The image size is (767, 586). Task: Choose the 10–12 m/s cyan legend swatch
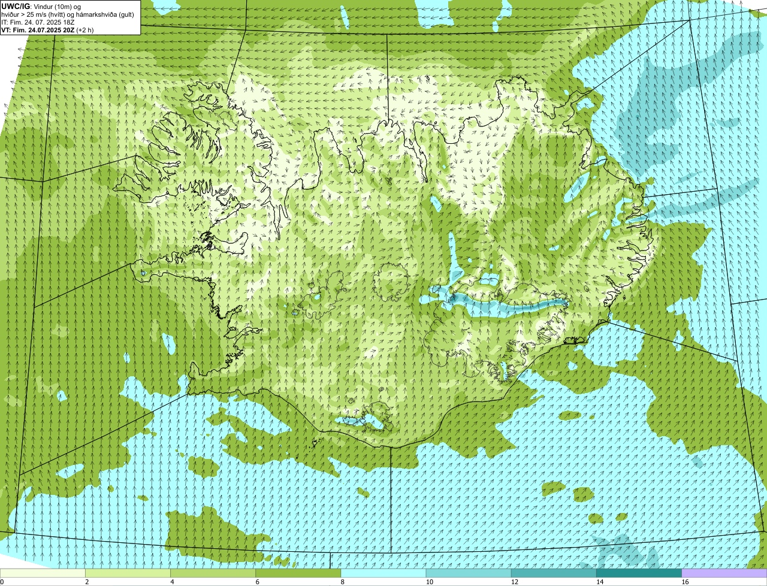click(x=469, y=573)
